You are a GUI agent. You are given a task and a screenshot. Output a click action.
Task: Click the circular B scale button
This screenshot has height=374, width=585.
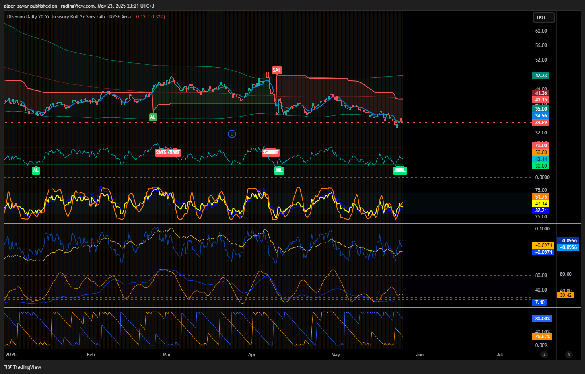569,355
